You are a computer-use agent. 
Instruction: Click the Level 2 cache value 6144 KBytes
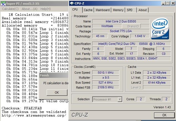pyautogui.click(x=157, y=83)
